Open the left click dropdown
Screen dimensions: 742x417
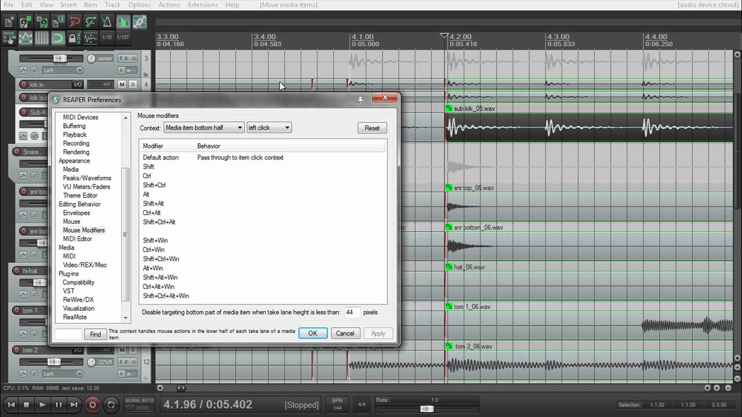click(x=269, y=127)
